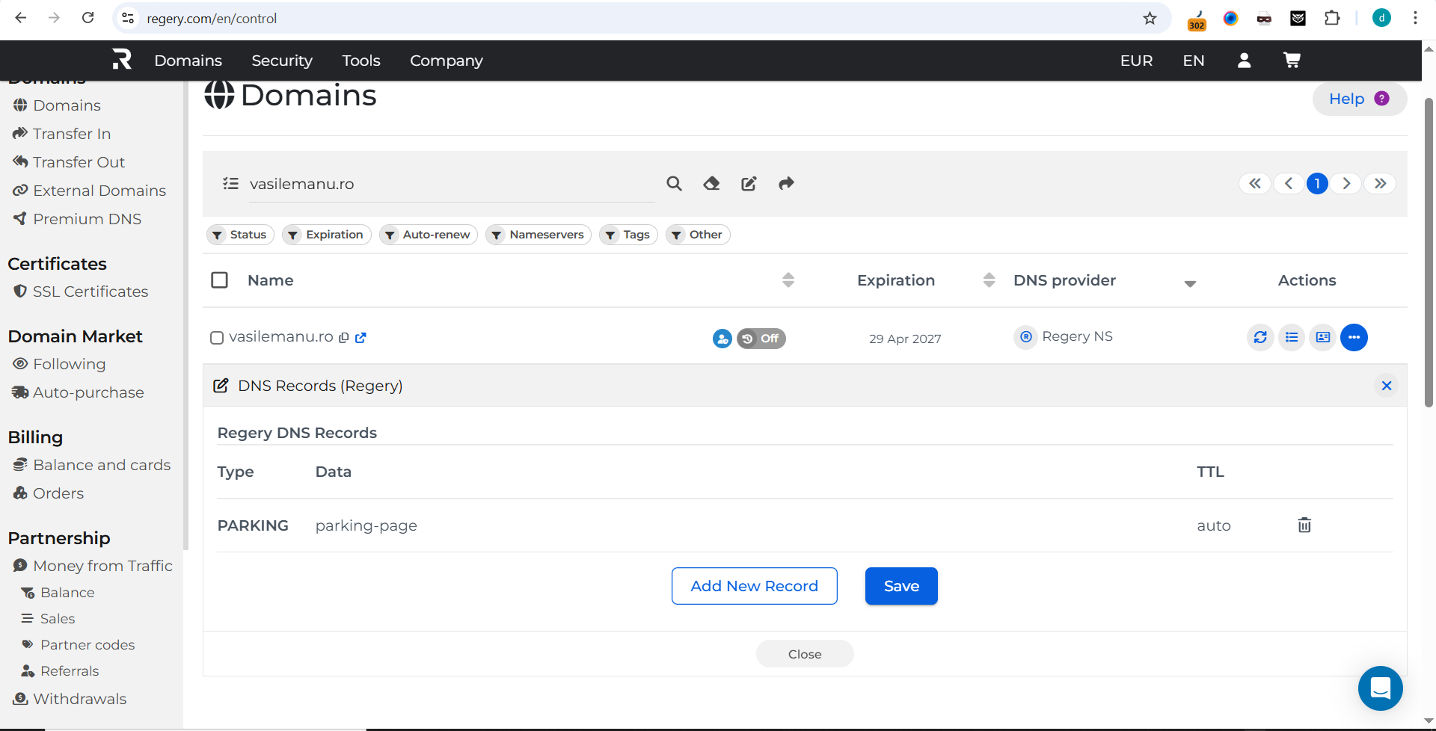
Task: Open the Company top menu
Action: click(x=447, y=61)
